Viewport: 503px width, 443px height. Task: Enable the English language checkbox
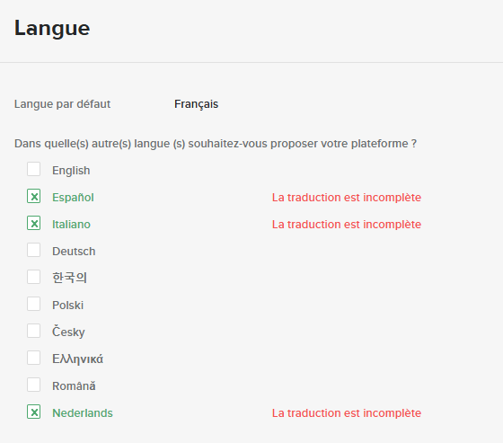click(34, 169)
